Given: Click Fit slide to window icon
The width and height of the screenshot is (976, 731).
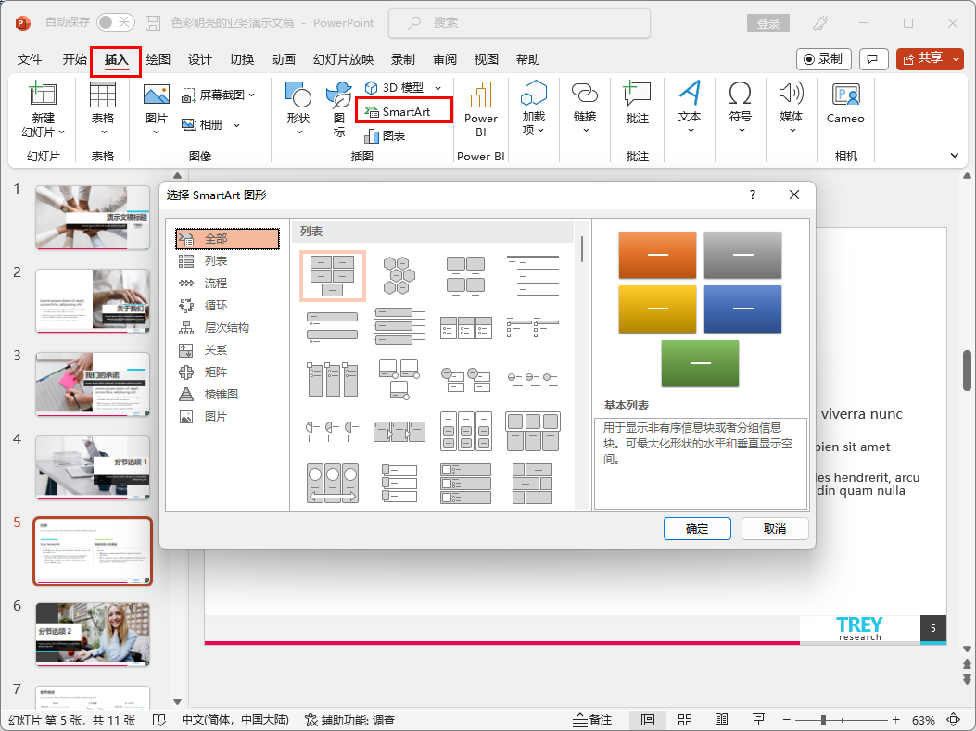Looking at the screenshot, I should [x=953, y=720].
